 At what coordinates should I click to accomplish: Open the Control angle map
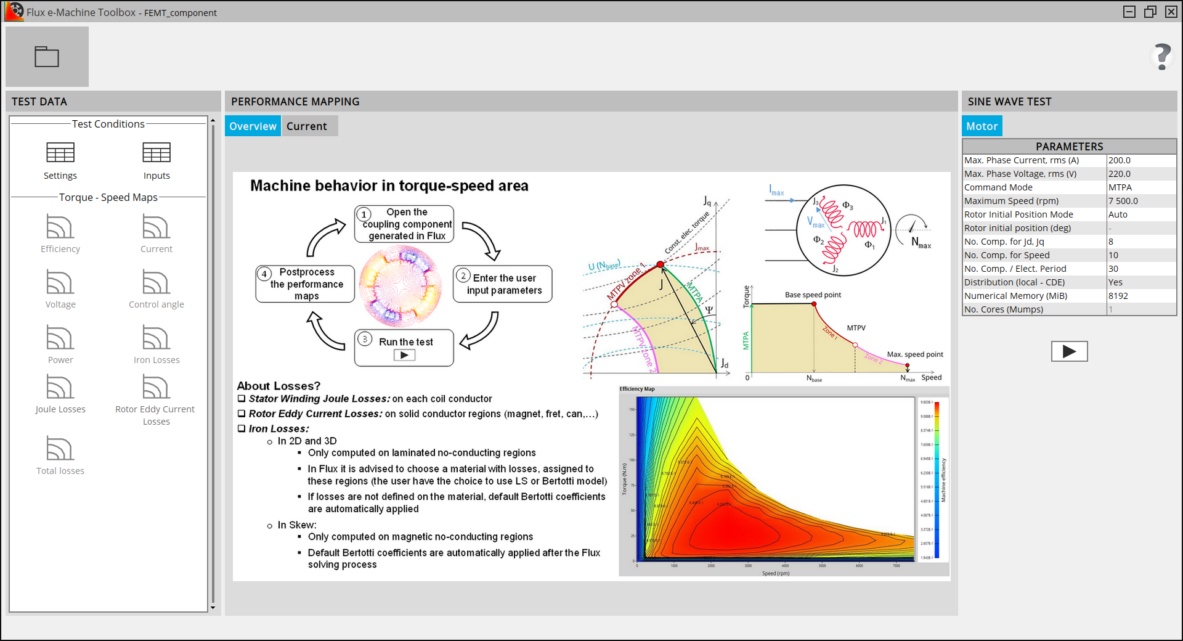pos(157,282)
